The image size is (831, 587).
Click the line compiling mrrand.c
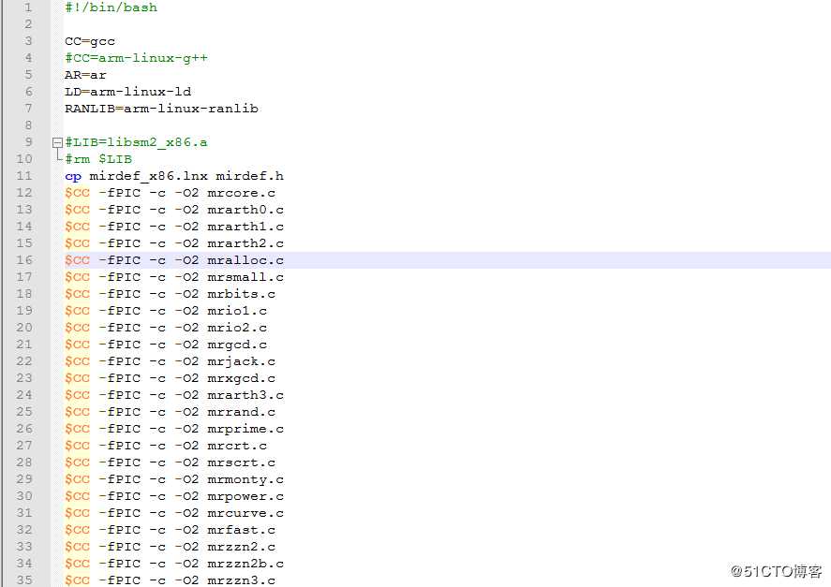coord(170,412)
